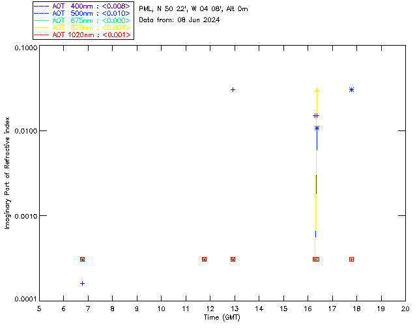Click the 0.0100 y-axis label
The height and width of the screenshot is (334, 417).
25,131
